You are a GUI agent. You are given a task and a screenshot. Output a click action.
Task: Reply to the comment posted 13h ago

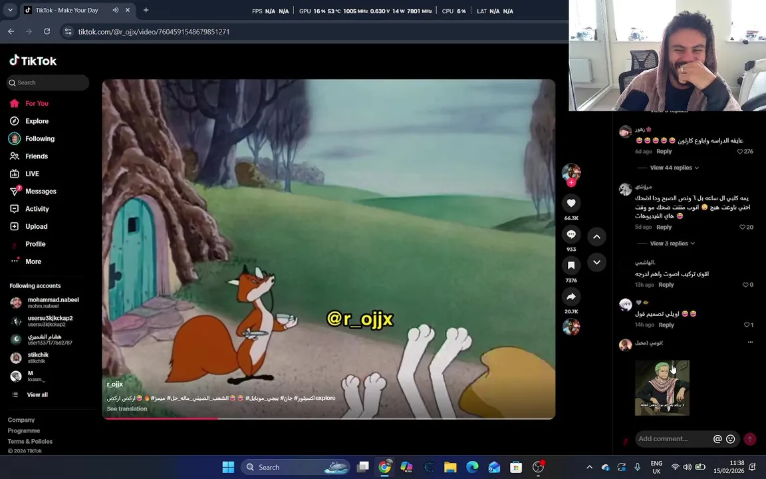tap(666, 285)
